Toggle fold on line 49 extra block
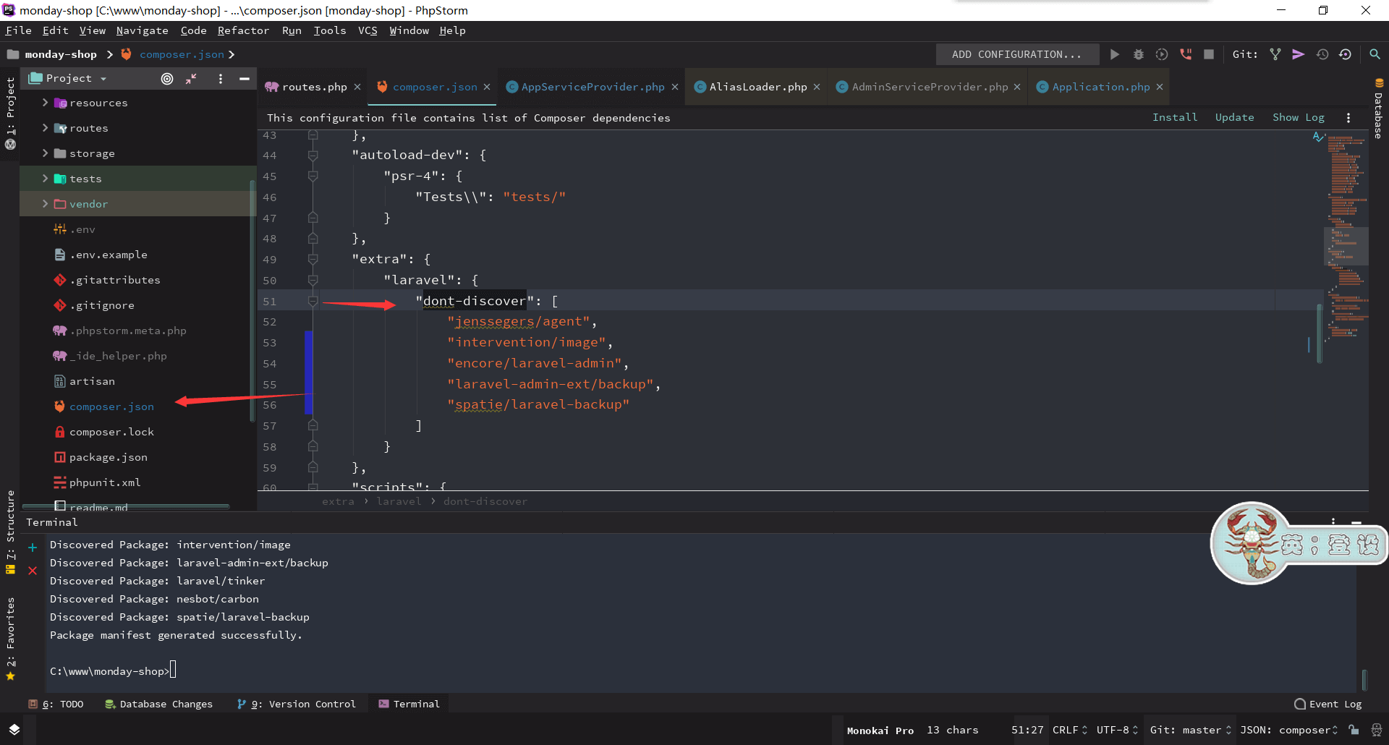The image size is (1389, 745). [x=313, y=259]
